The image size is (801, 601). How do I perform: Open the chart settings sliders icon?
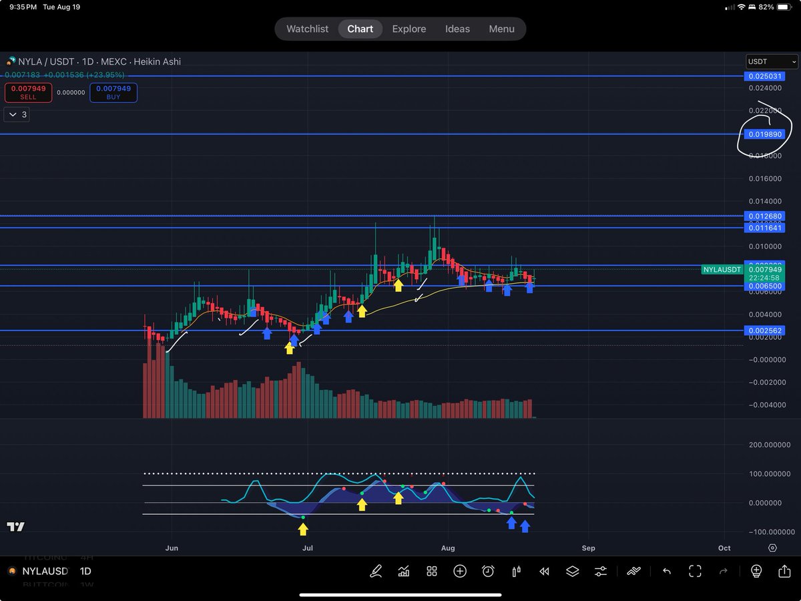[601, 571]
